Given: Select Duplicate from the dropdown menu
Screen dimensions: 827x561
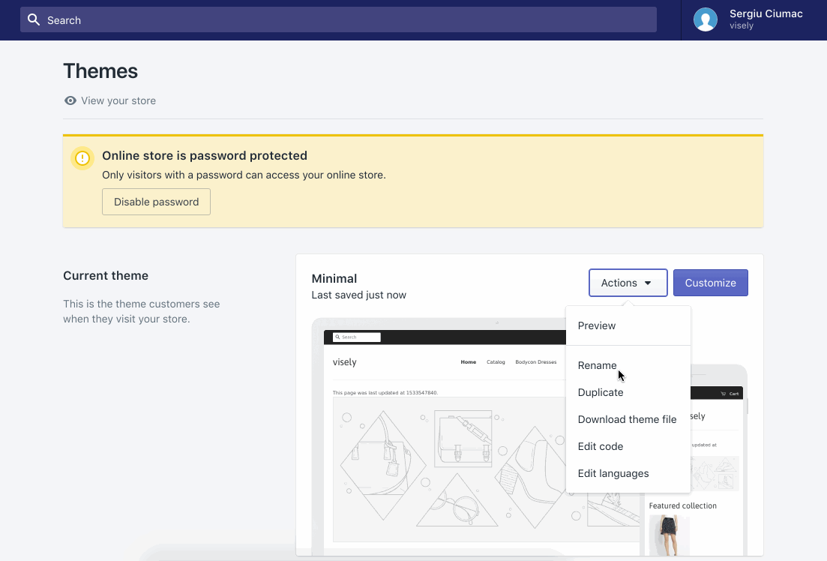Looking at the screenshot, I should tap(601, 392).
